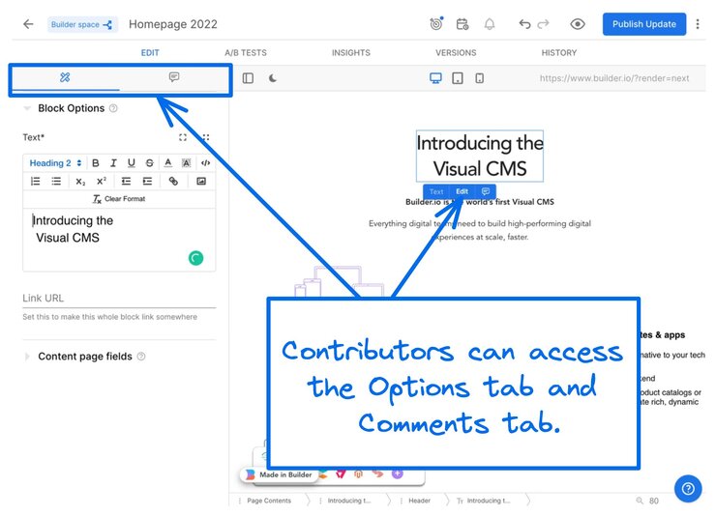Go back with the left arrow
The width and height of the screenshot is (716, 516).
tap(28, 24)
